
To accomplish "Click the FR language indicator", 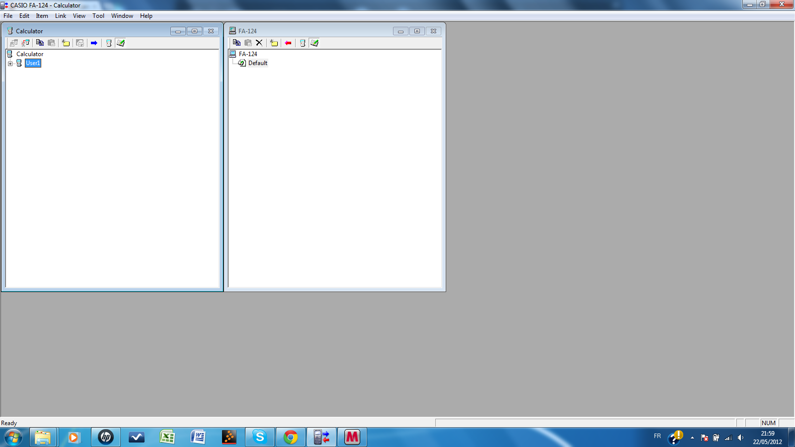I will 657,436.
